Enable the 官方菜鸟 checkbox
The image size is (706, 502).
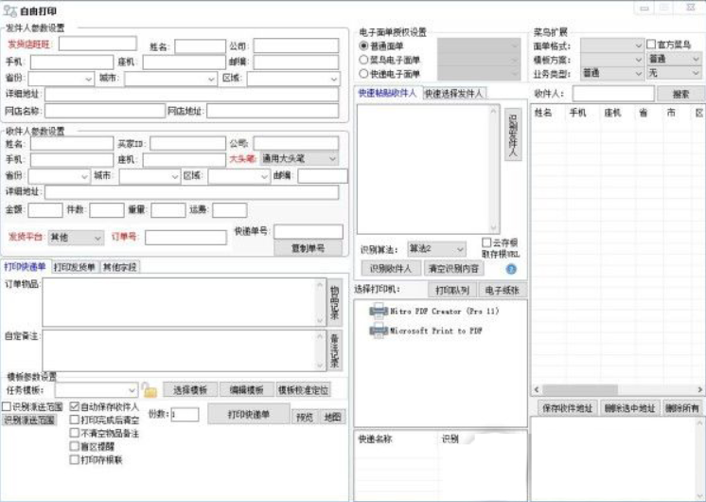(x=651, y=45)
